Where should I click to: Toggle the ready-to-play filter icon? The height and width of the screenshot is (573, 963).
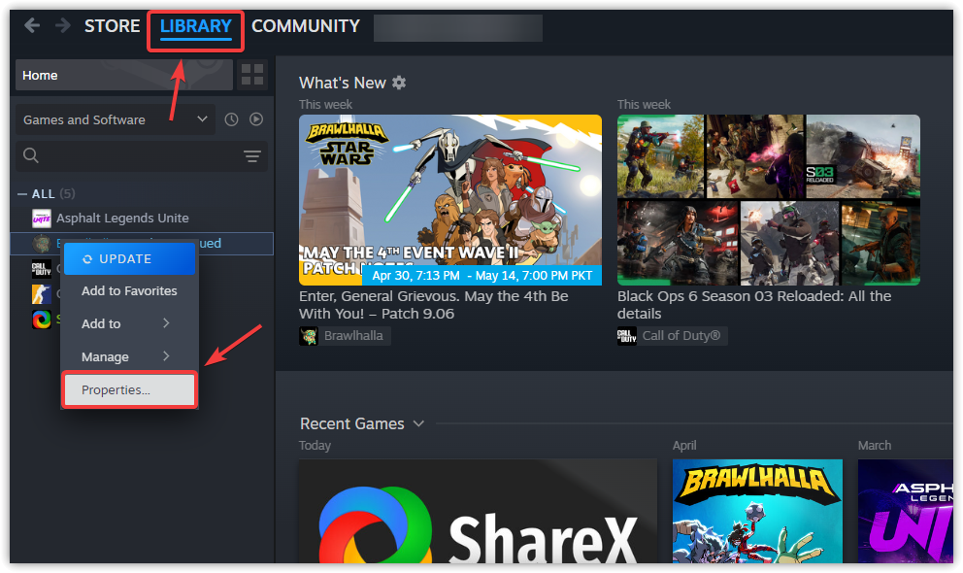tap(255, 118)
